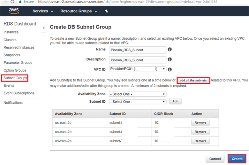The image size is (249, 165).
Task: Open Notifications in sidebar
Action: [x=13, y=103]
